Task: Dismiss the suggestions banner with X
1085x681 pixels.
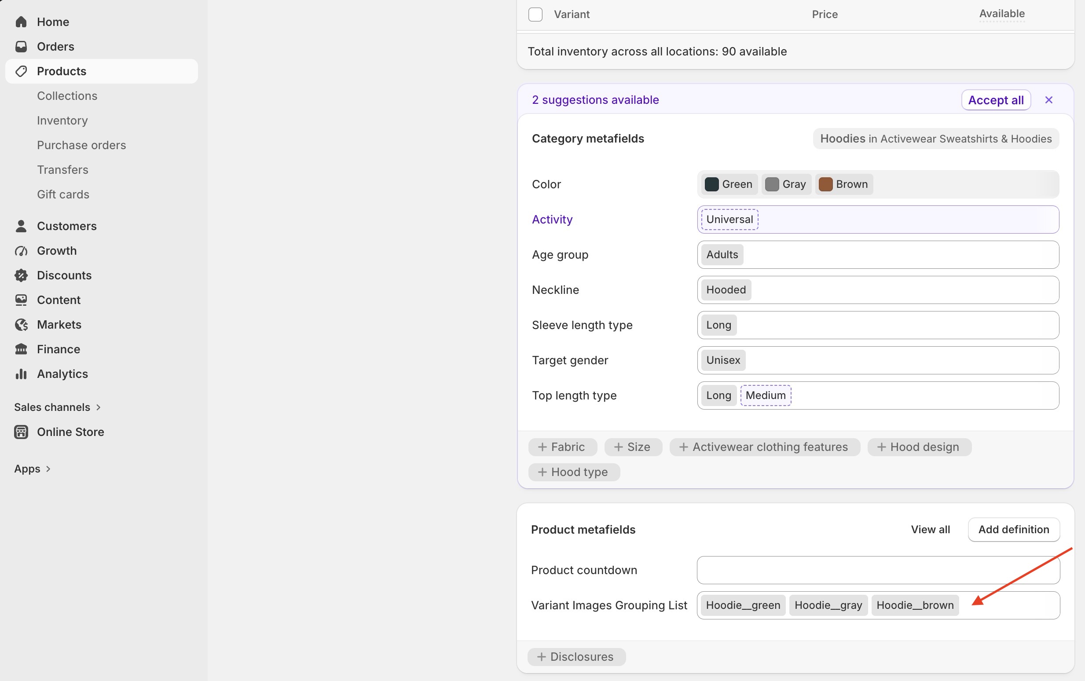Action: 1048,100
